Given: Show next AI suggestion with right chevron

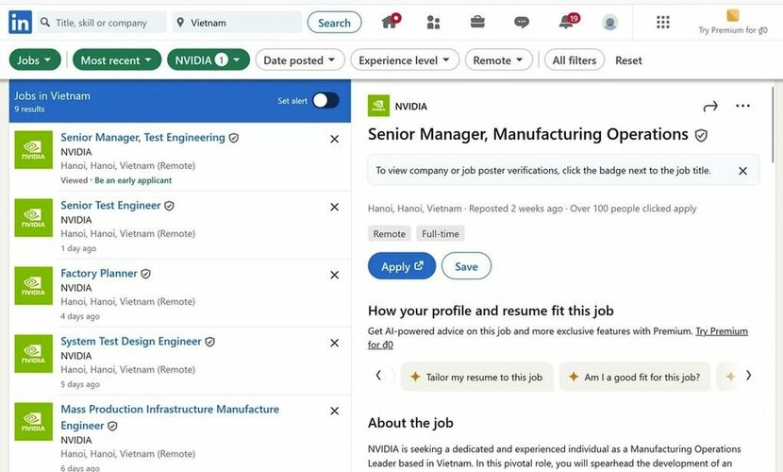Looking at the screenshot, I should (x=748, y=376).
